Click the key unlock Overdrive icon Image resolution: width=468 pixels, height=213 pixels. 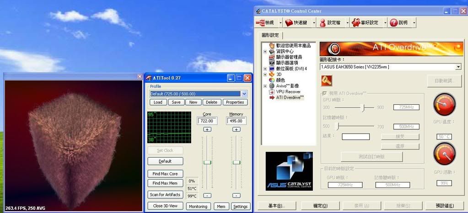tap(327, 80)
